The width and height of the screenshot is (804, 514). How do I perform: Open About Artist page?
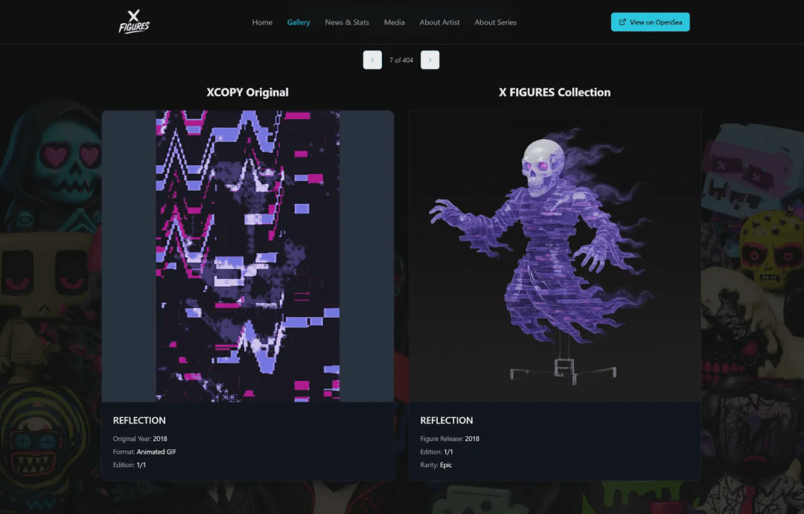pyautogui.click(x=439, y=22)
